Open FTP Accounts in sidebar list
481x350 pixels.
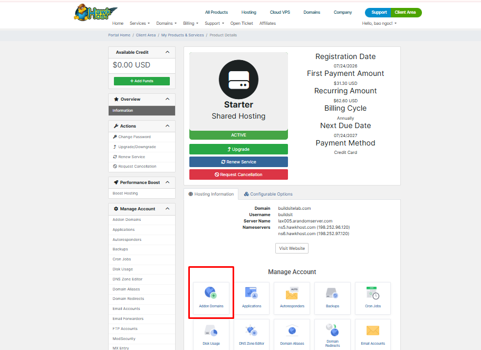pyautogui.click(x=142, y=328)
